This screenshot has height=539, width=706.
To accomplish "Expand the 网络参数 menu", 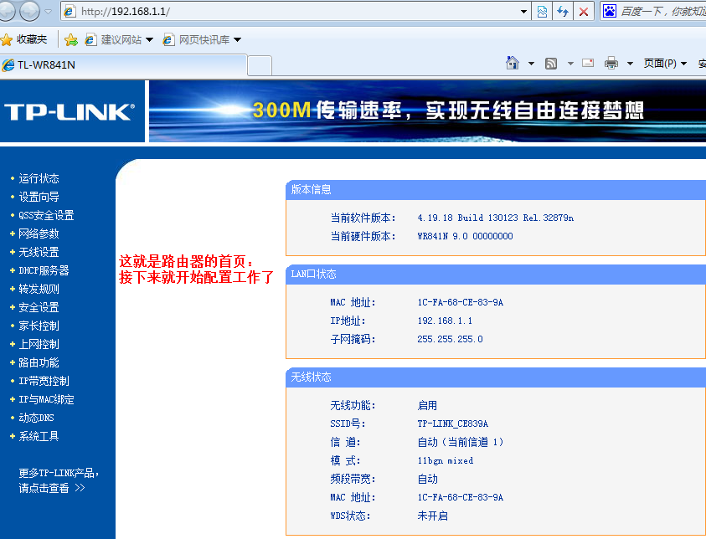I will [x=39, y=234].
